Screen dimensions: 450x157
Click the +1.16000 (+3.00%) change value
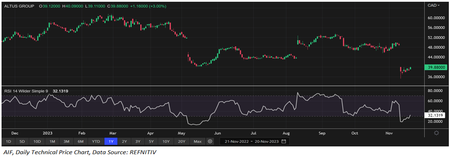[148, 6]
